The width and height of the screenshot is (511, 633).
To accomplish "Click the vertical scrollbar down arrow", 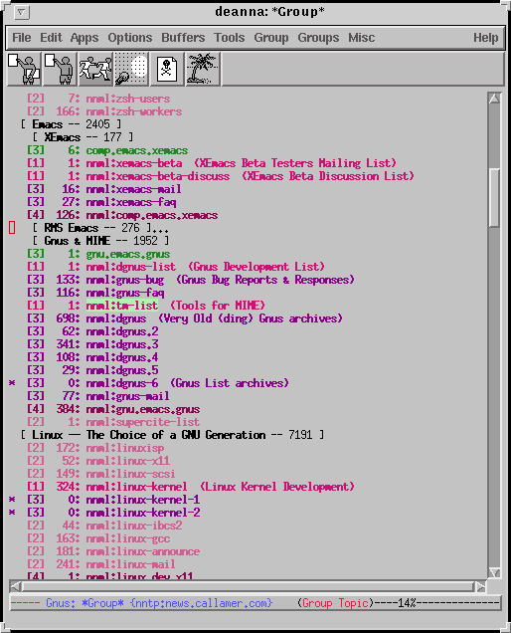I will click(x=494, y=572).
